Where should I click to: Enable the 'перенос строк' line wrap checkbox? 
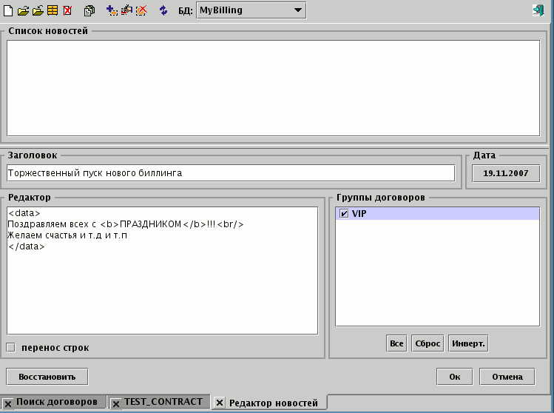pos(11,347)
